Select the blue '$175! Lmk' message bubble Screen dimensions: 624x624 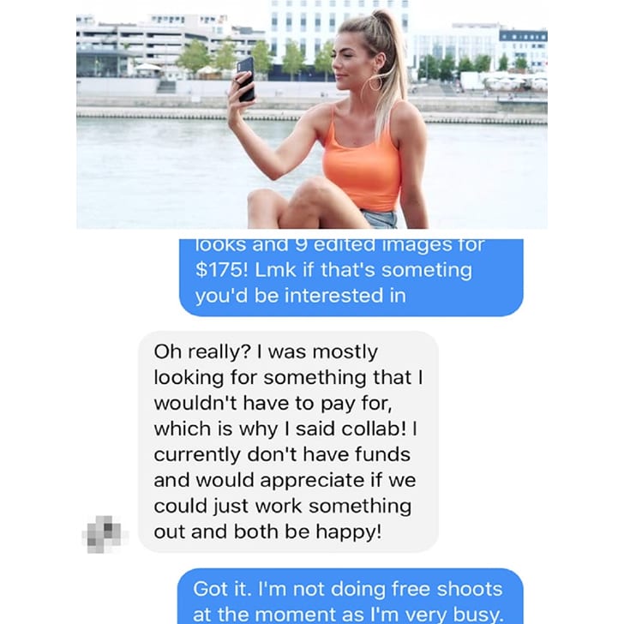[351, 278]
